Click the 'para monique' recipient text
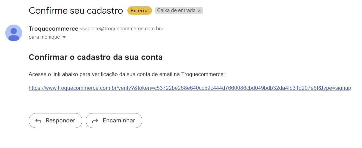Image resolution: width=362 pixels, height=148 pixels. coord(44,37)
